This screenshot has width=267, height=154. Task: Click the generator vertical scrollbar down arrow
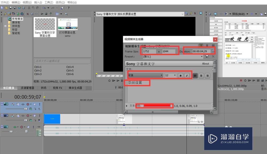[215, 108]
